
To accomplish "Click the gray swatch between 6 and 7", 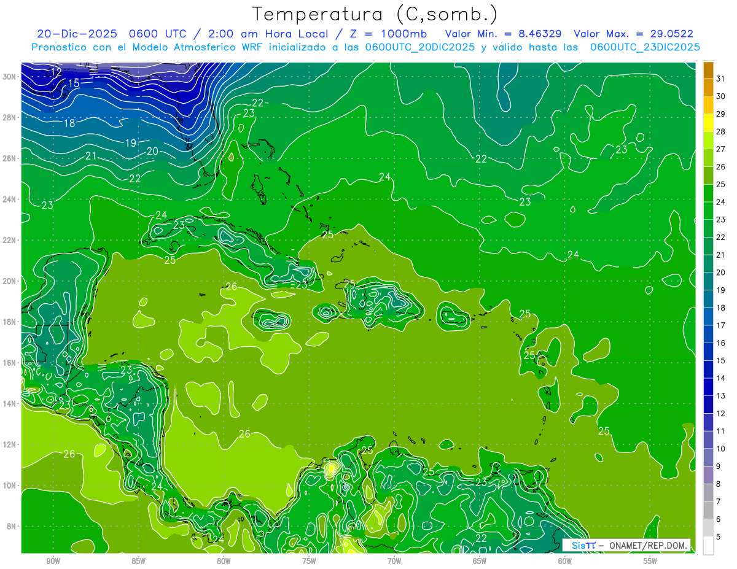I will pyautogui.click(x=709, y=510).
